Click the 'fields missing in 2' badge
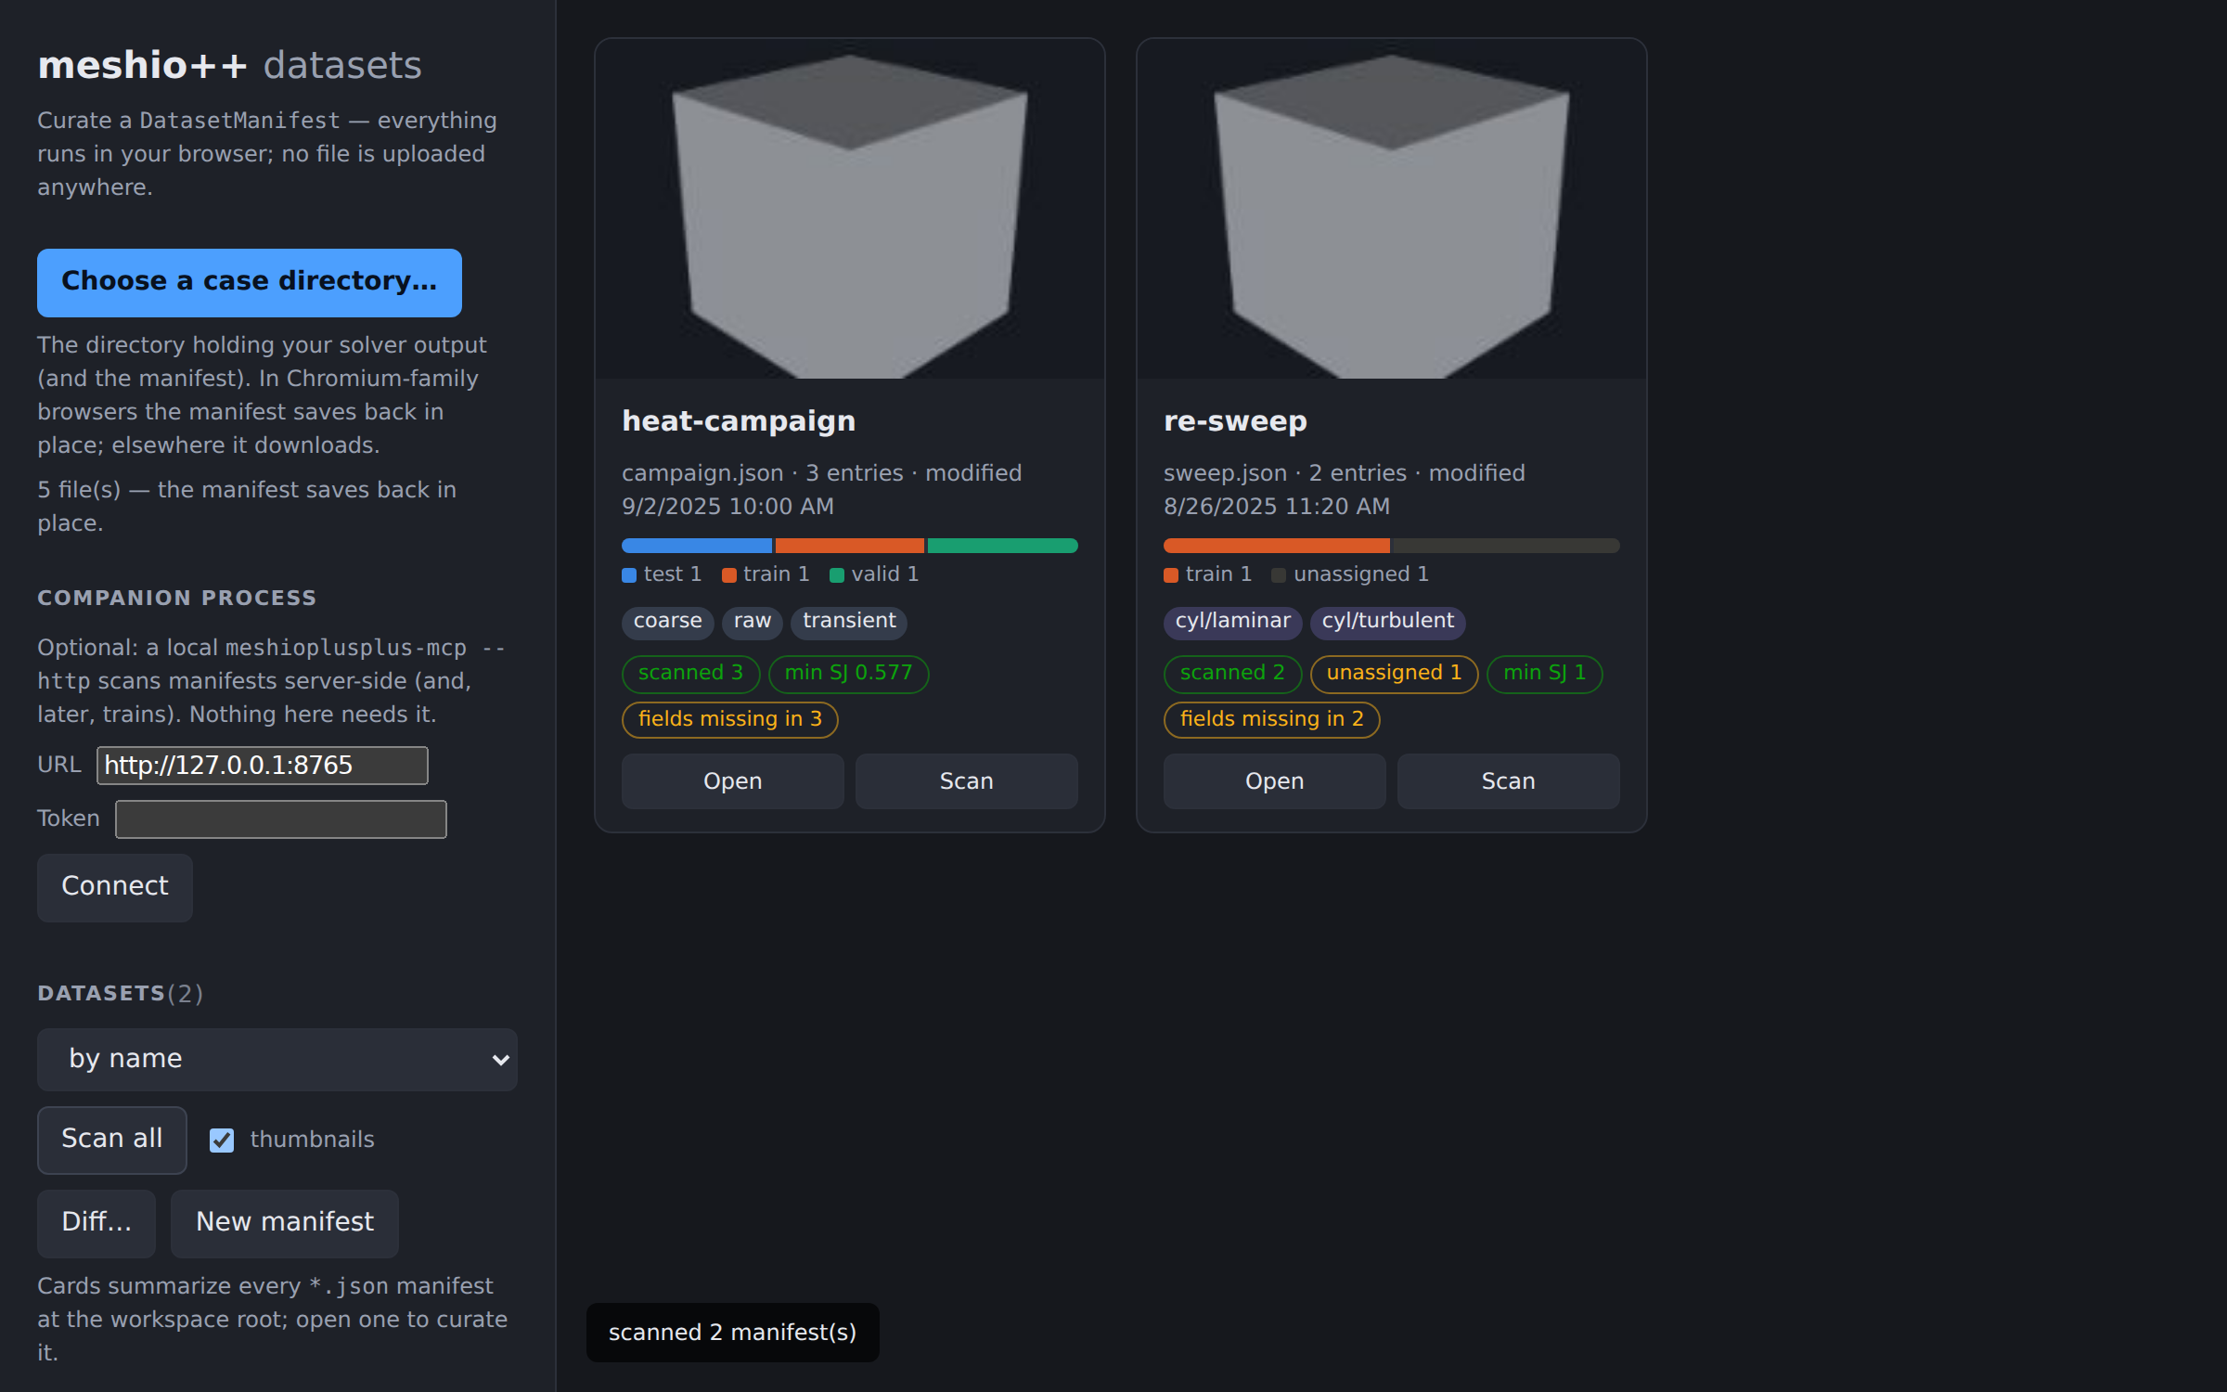This screenshot has height=1392, width=2227. click(x=1272, y=720)
